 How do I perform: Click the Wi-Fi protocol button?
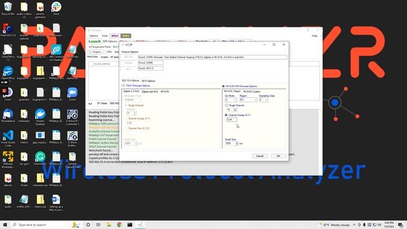(x=128, y=69)
